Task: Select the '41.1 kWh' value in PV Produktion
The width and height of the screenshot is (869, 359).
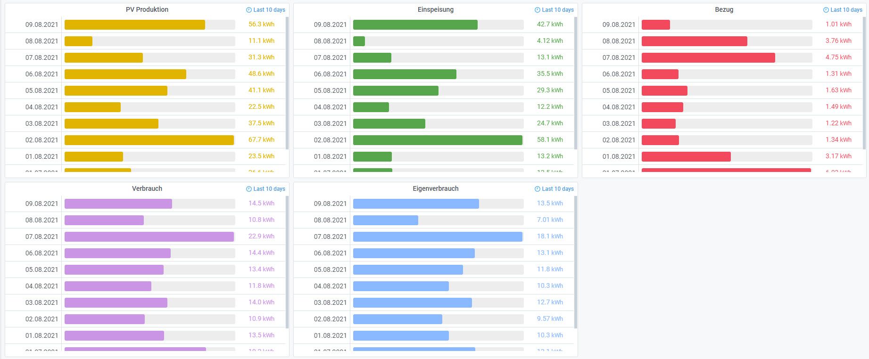Action: click(261, 90)
